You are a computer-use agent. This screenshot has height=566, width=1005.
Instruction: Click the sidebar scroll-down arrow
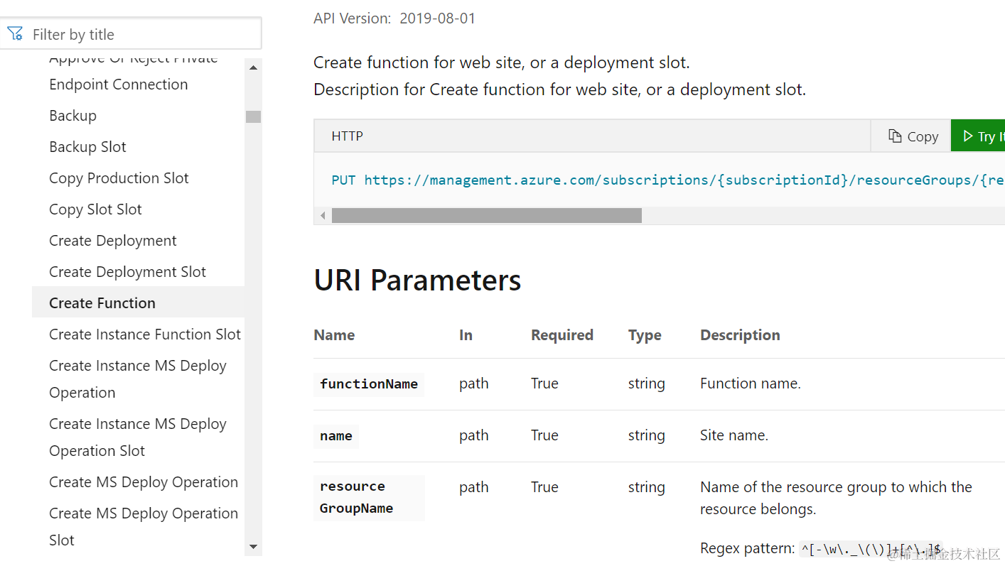253,547
